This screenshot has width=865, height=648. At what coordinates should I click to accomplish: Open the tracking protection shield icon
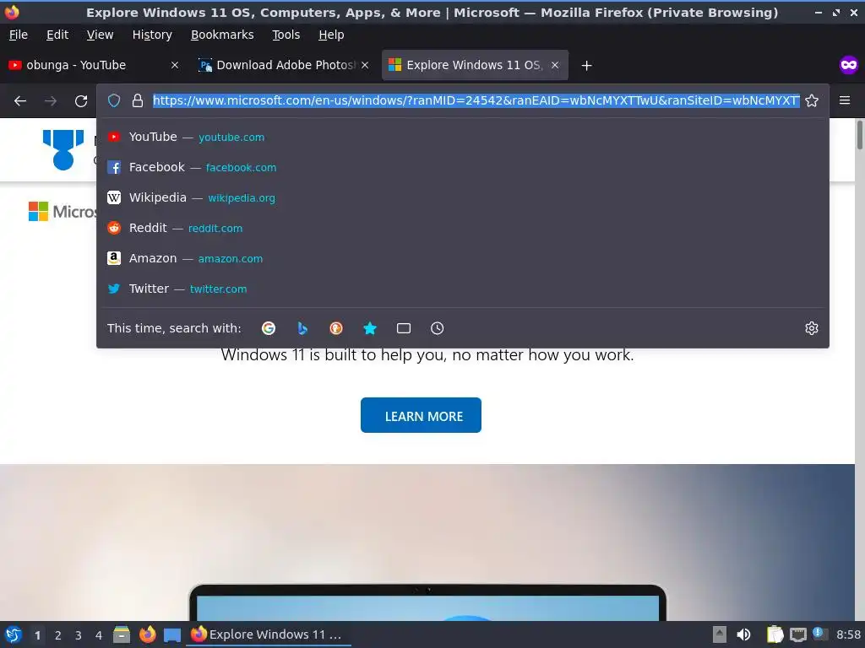point(114,100)
